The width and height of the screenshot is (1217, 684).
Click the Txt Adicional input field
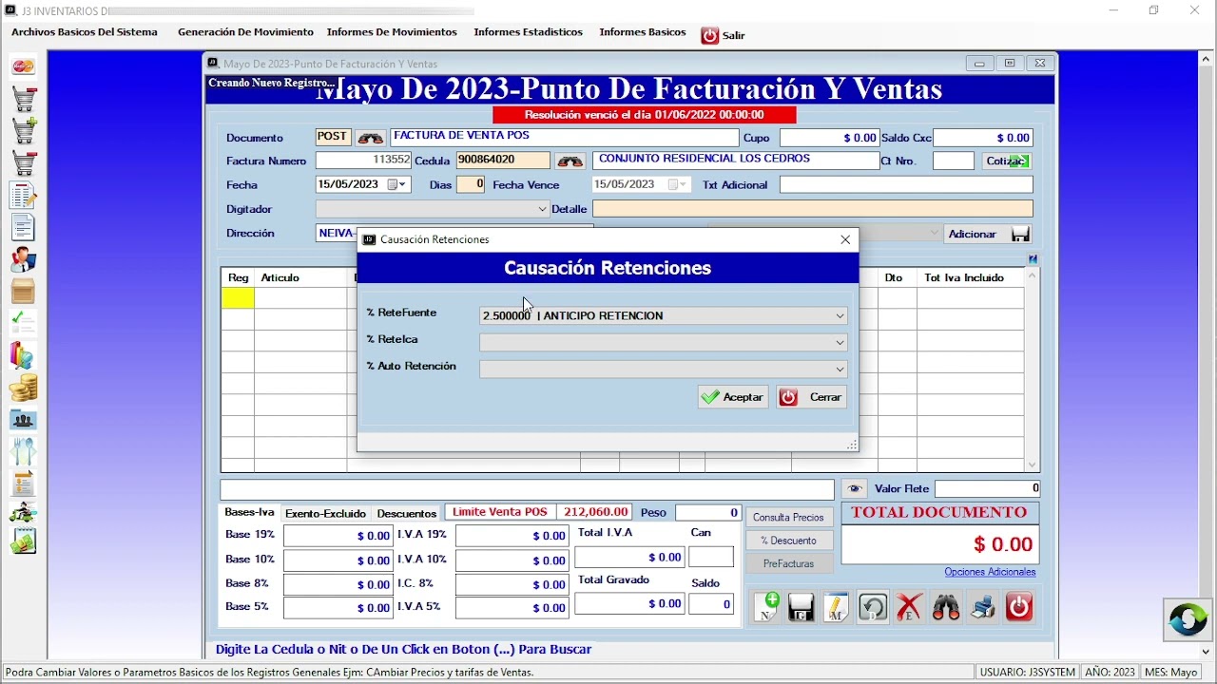(906, 185)
